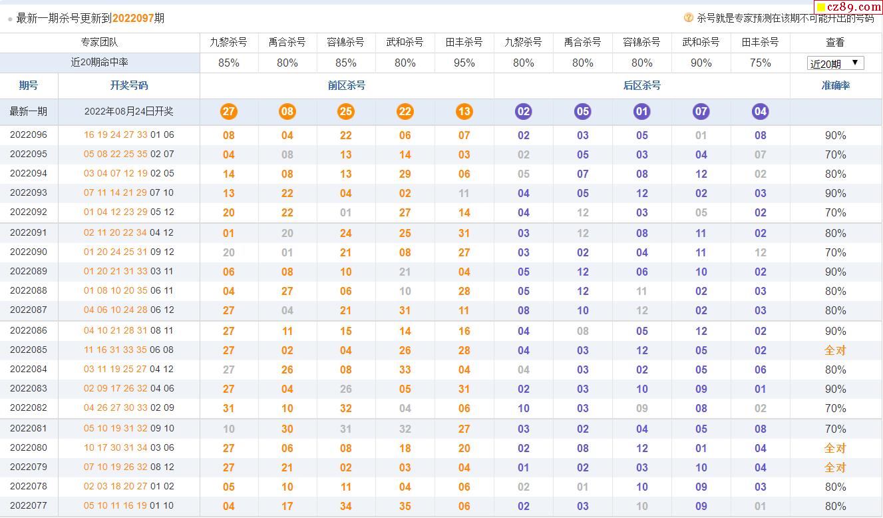
Task: Click the help question mark icon
Action: 689,18
